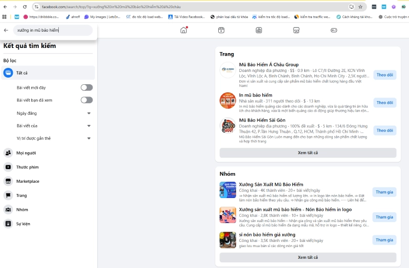Click 'Nón Bảo hiểm in logo' group thumbnail

pyautogui.click(x=228, y=215)
